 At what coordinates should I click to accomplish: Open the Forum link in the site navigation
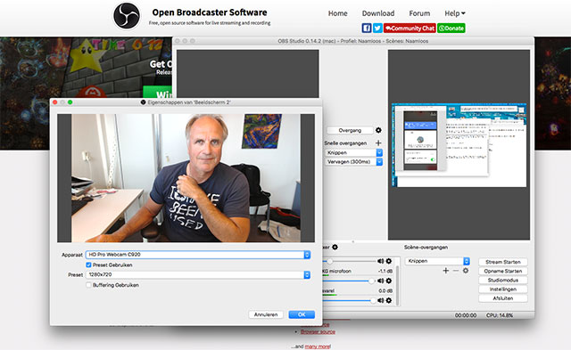(x=419, y=13)
